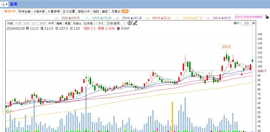The image size is (270, 132).
Task: Click the 10MA teal legend line
Action: point(87,18)
